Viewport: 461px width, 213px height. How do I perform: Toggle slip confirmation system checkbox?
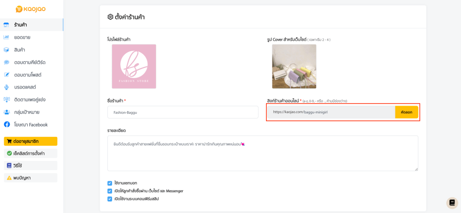coord(110,199)
